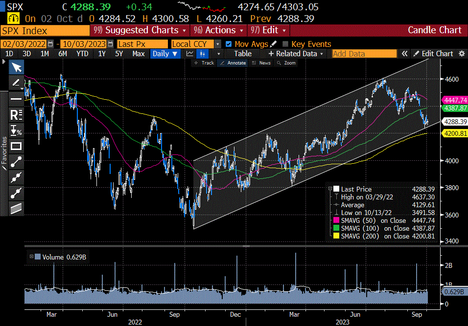Toggle the Mov Avgs checkbox
Image resolution: width=468 pixels, height=326 pixels.
pos(229,44)
